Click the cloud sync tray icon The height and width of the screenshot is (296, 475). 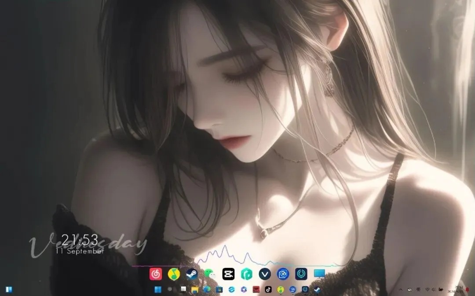[x=409, y=290]
